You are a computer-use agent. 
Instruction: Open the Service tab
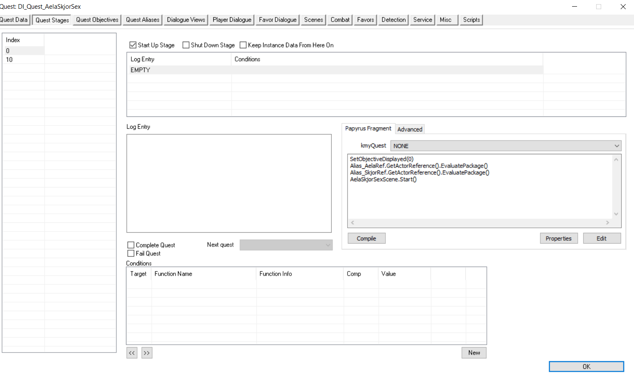422,20
